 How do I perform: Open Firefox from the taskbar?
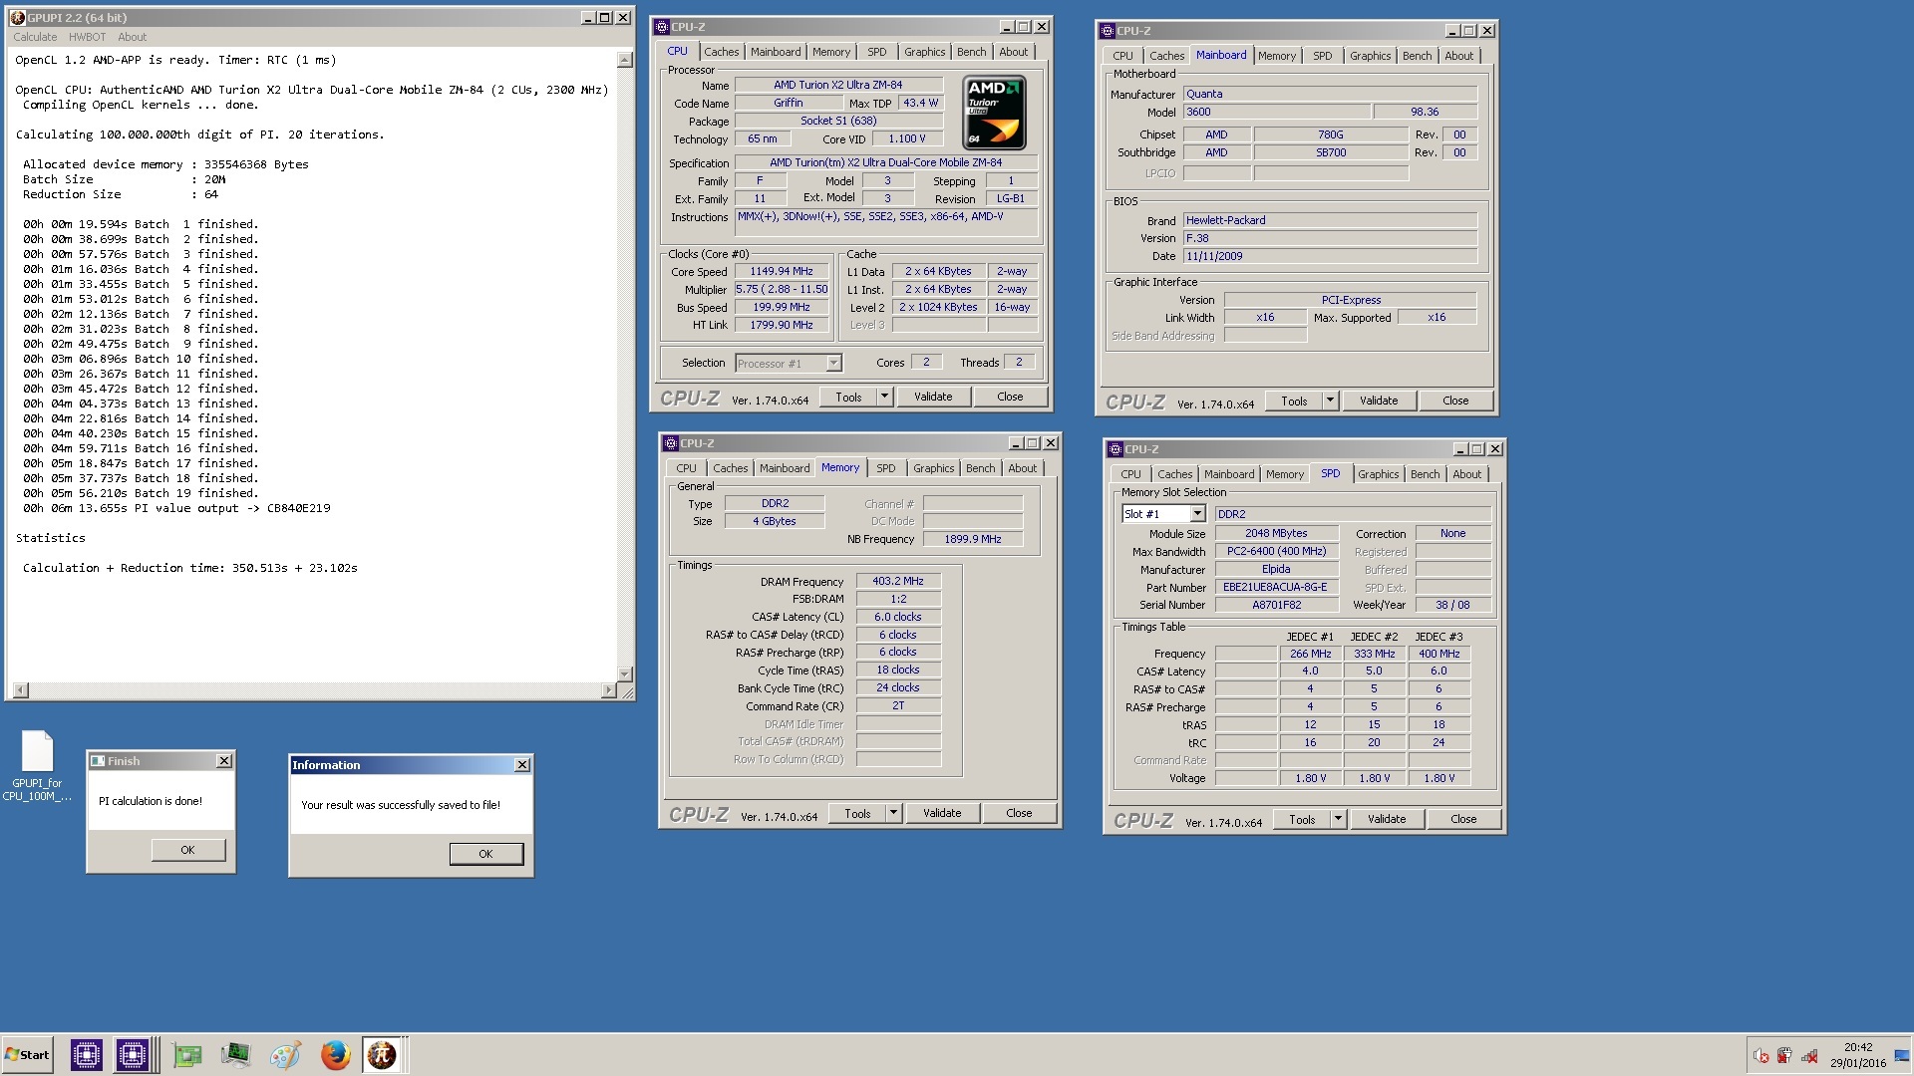click(335, 1055)
